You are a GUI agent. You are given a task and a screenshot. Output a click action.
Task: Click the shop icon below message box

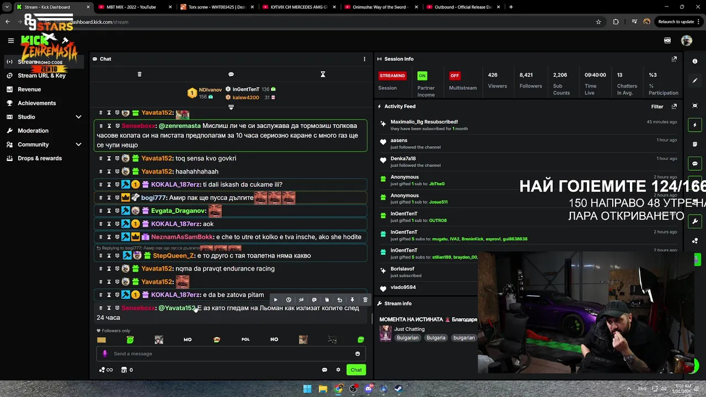pos(124,370)
